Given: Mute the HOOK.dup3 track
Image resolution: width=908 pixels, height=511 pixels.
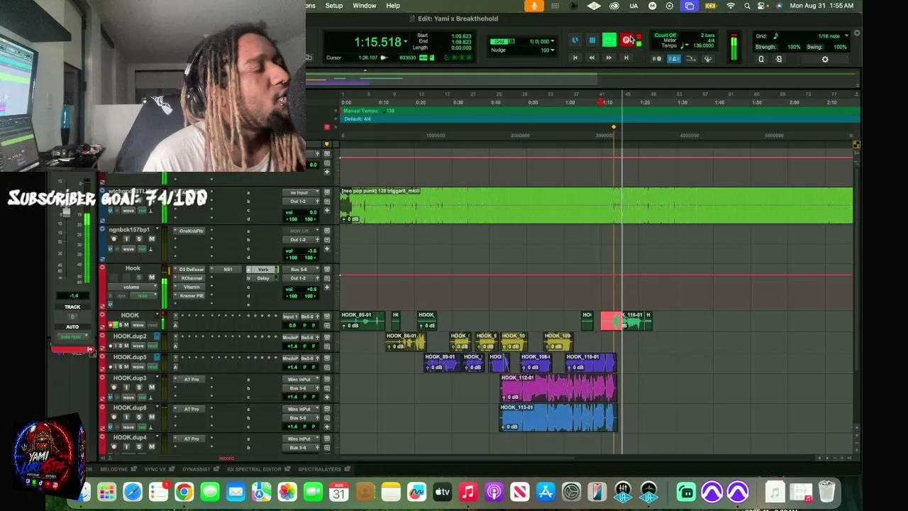Looking at the screenshot, I should click(x=151, y=388).
